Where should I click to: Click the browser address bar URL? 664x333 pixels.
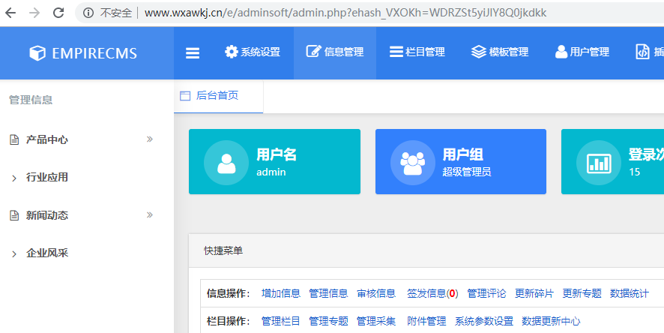(x=345, y=13)
